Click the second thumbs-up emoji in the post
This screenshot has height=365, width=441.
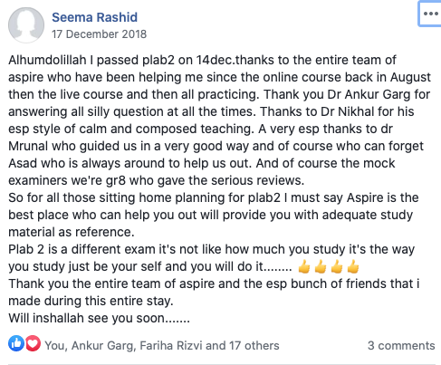tap(321, 267)
